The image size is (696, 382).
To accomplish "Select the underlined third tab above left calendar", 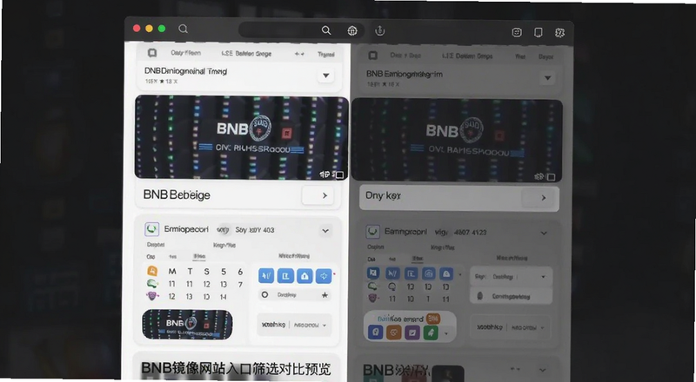I will point(199,257).
